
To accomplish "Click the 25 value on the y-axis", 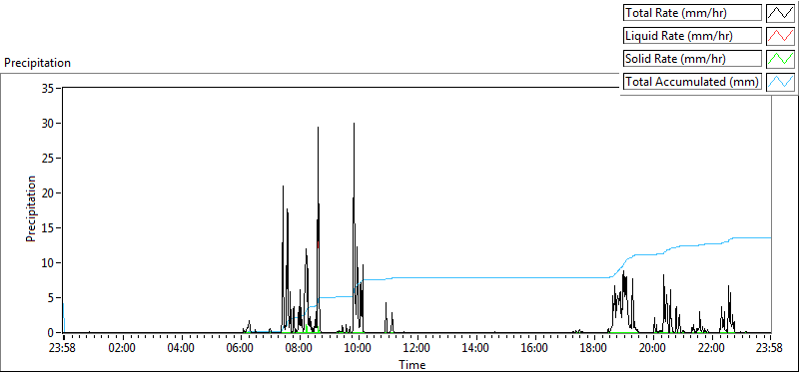I will pyautogui.click(x=48, y=159).
